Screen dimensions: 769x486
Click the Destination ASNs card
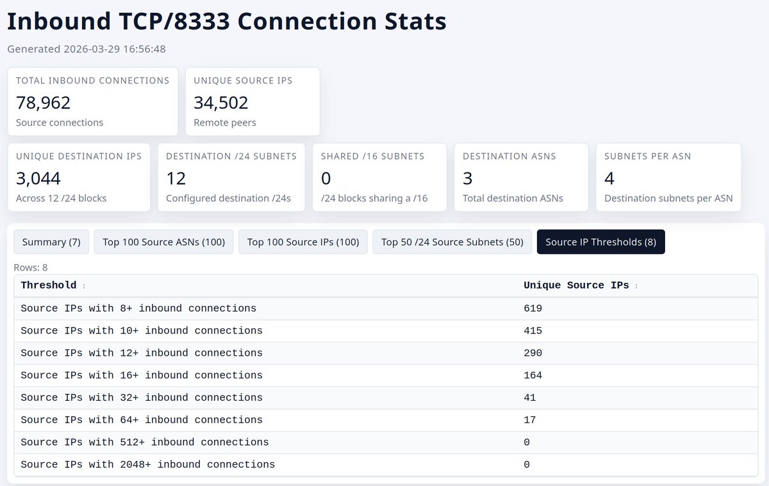521,177
